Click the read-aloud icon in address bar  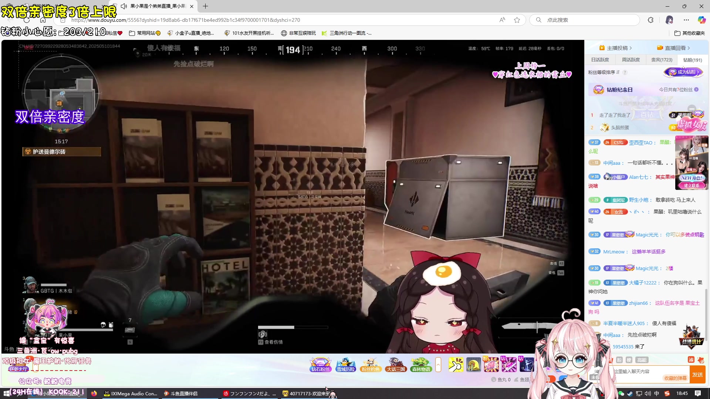502,20
